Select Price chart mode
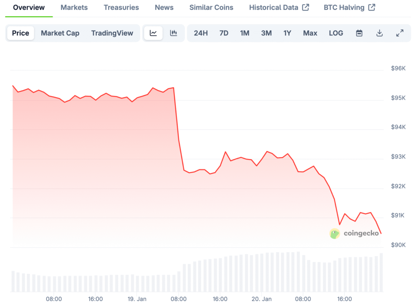 (x=20, y=33)
